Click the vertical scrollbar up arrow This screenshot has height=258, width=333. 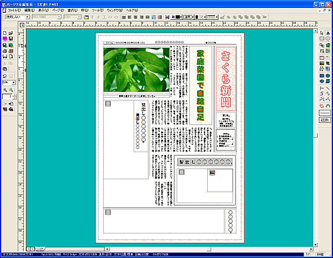(x=316, y=31)
